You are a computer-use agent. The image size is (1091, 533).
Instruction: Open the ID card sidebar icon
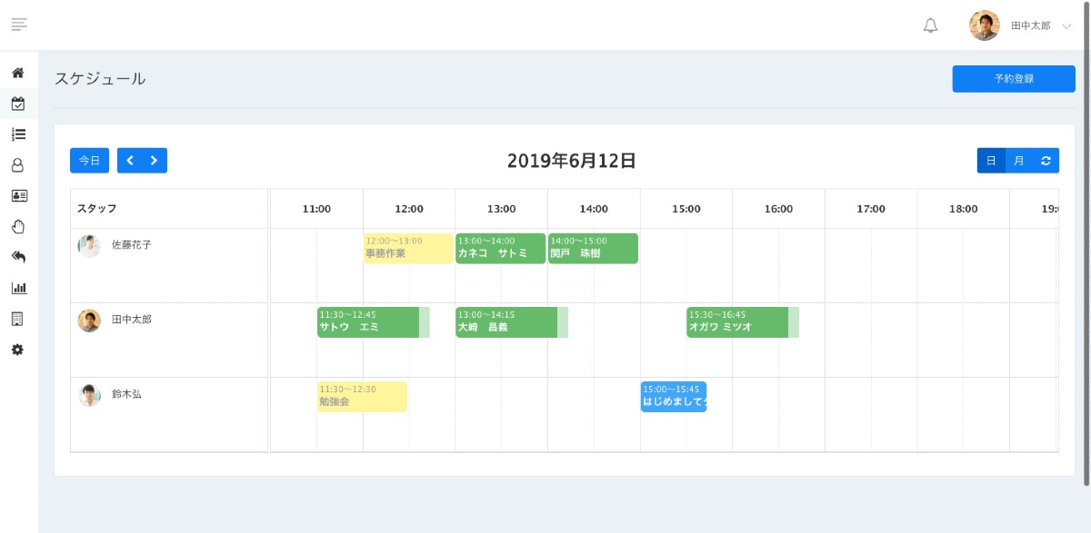[18, 196]
